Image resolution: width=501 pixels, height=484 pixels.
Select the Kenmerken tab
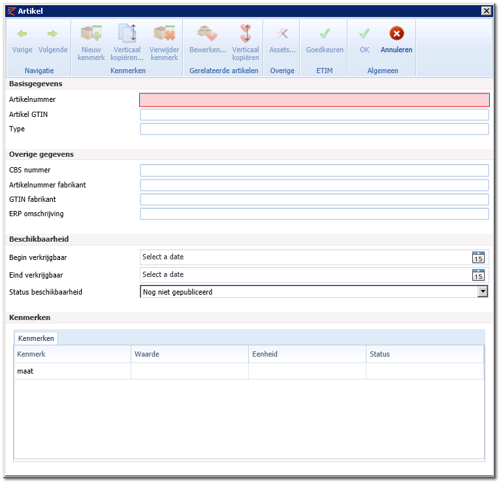(36, 338)
